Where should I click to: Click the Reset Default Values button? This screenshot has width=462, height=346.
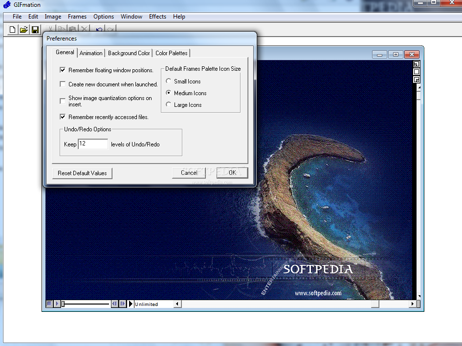82,173
